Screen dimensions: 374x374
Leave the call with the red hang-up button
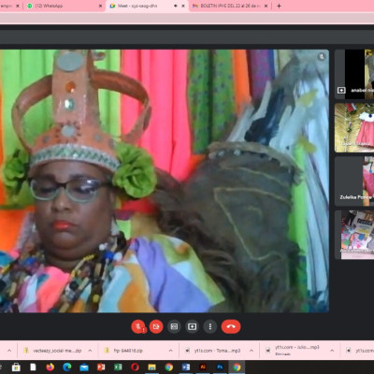(231, 326)
